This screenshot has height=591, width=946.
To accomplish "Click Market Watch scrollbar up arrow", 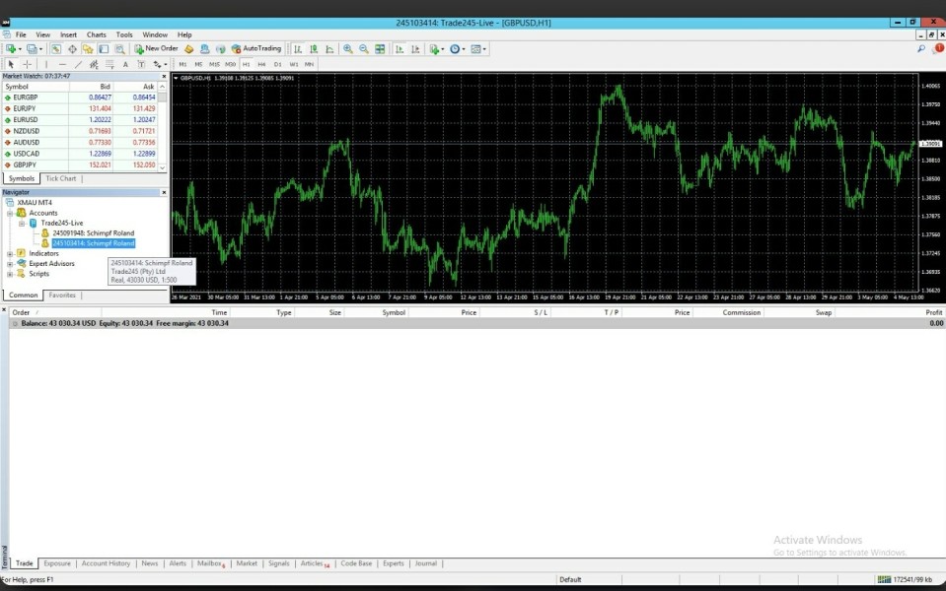I will 162,87.
